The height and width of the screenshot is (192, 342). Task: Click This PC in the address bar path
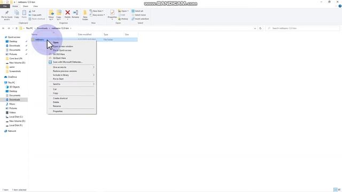[29, 28]
